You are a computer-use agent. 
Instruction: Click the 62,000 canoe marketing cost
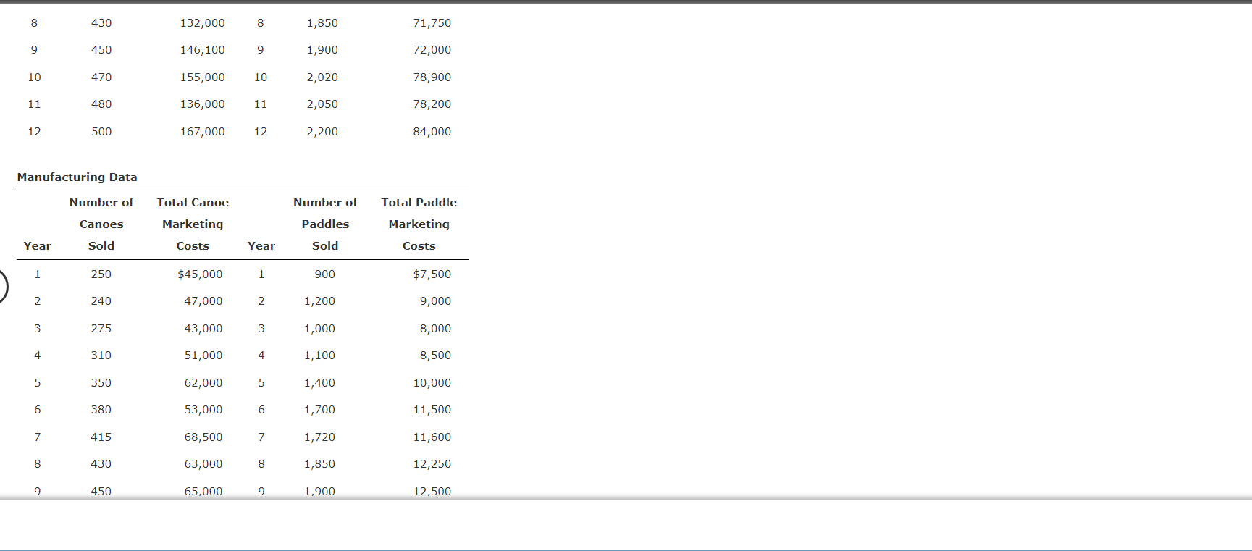pyautogui.click(x=203, y=383)
